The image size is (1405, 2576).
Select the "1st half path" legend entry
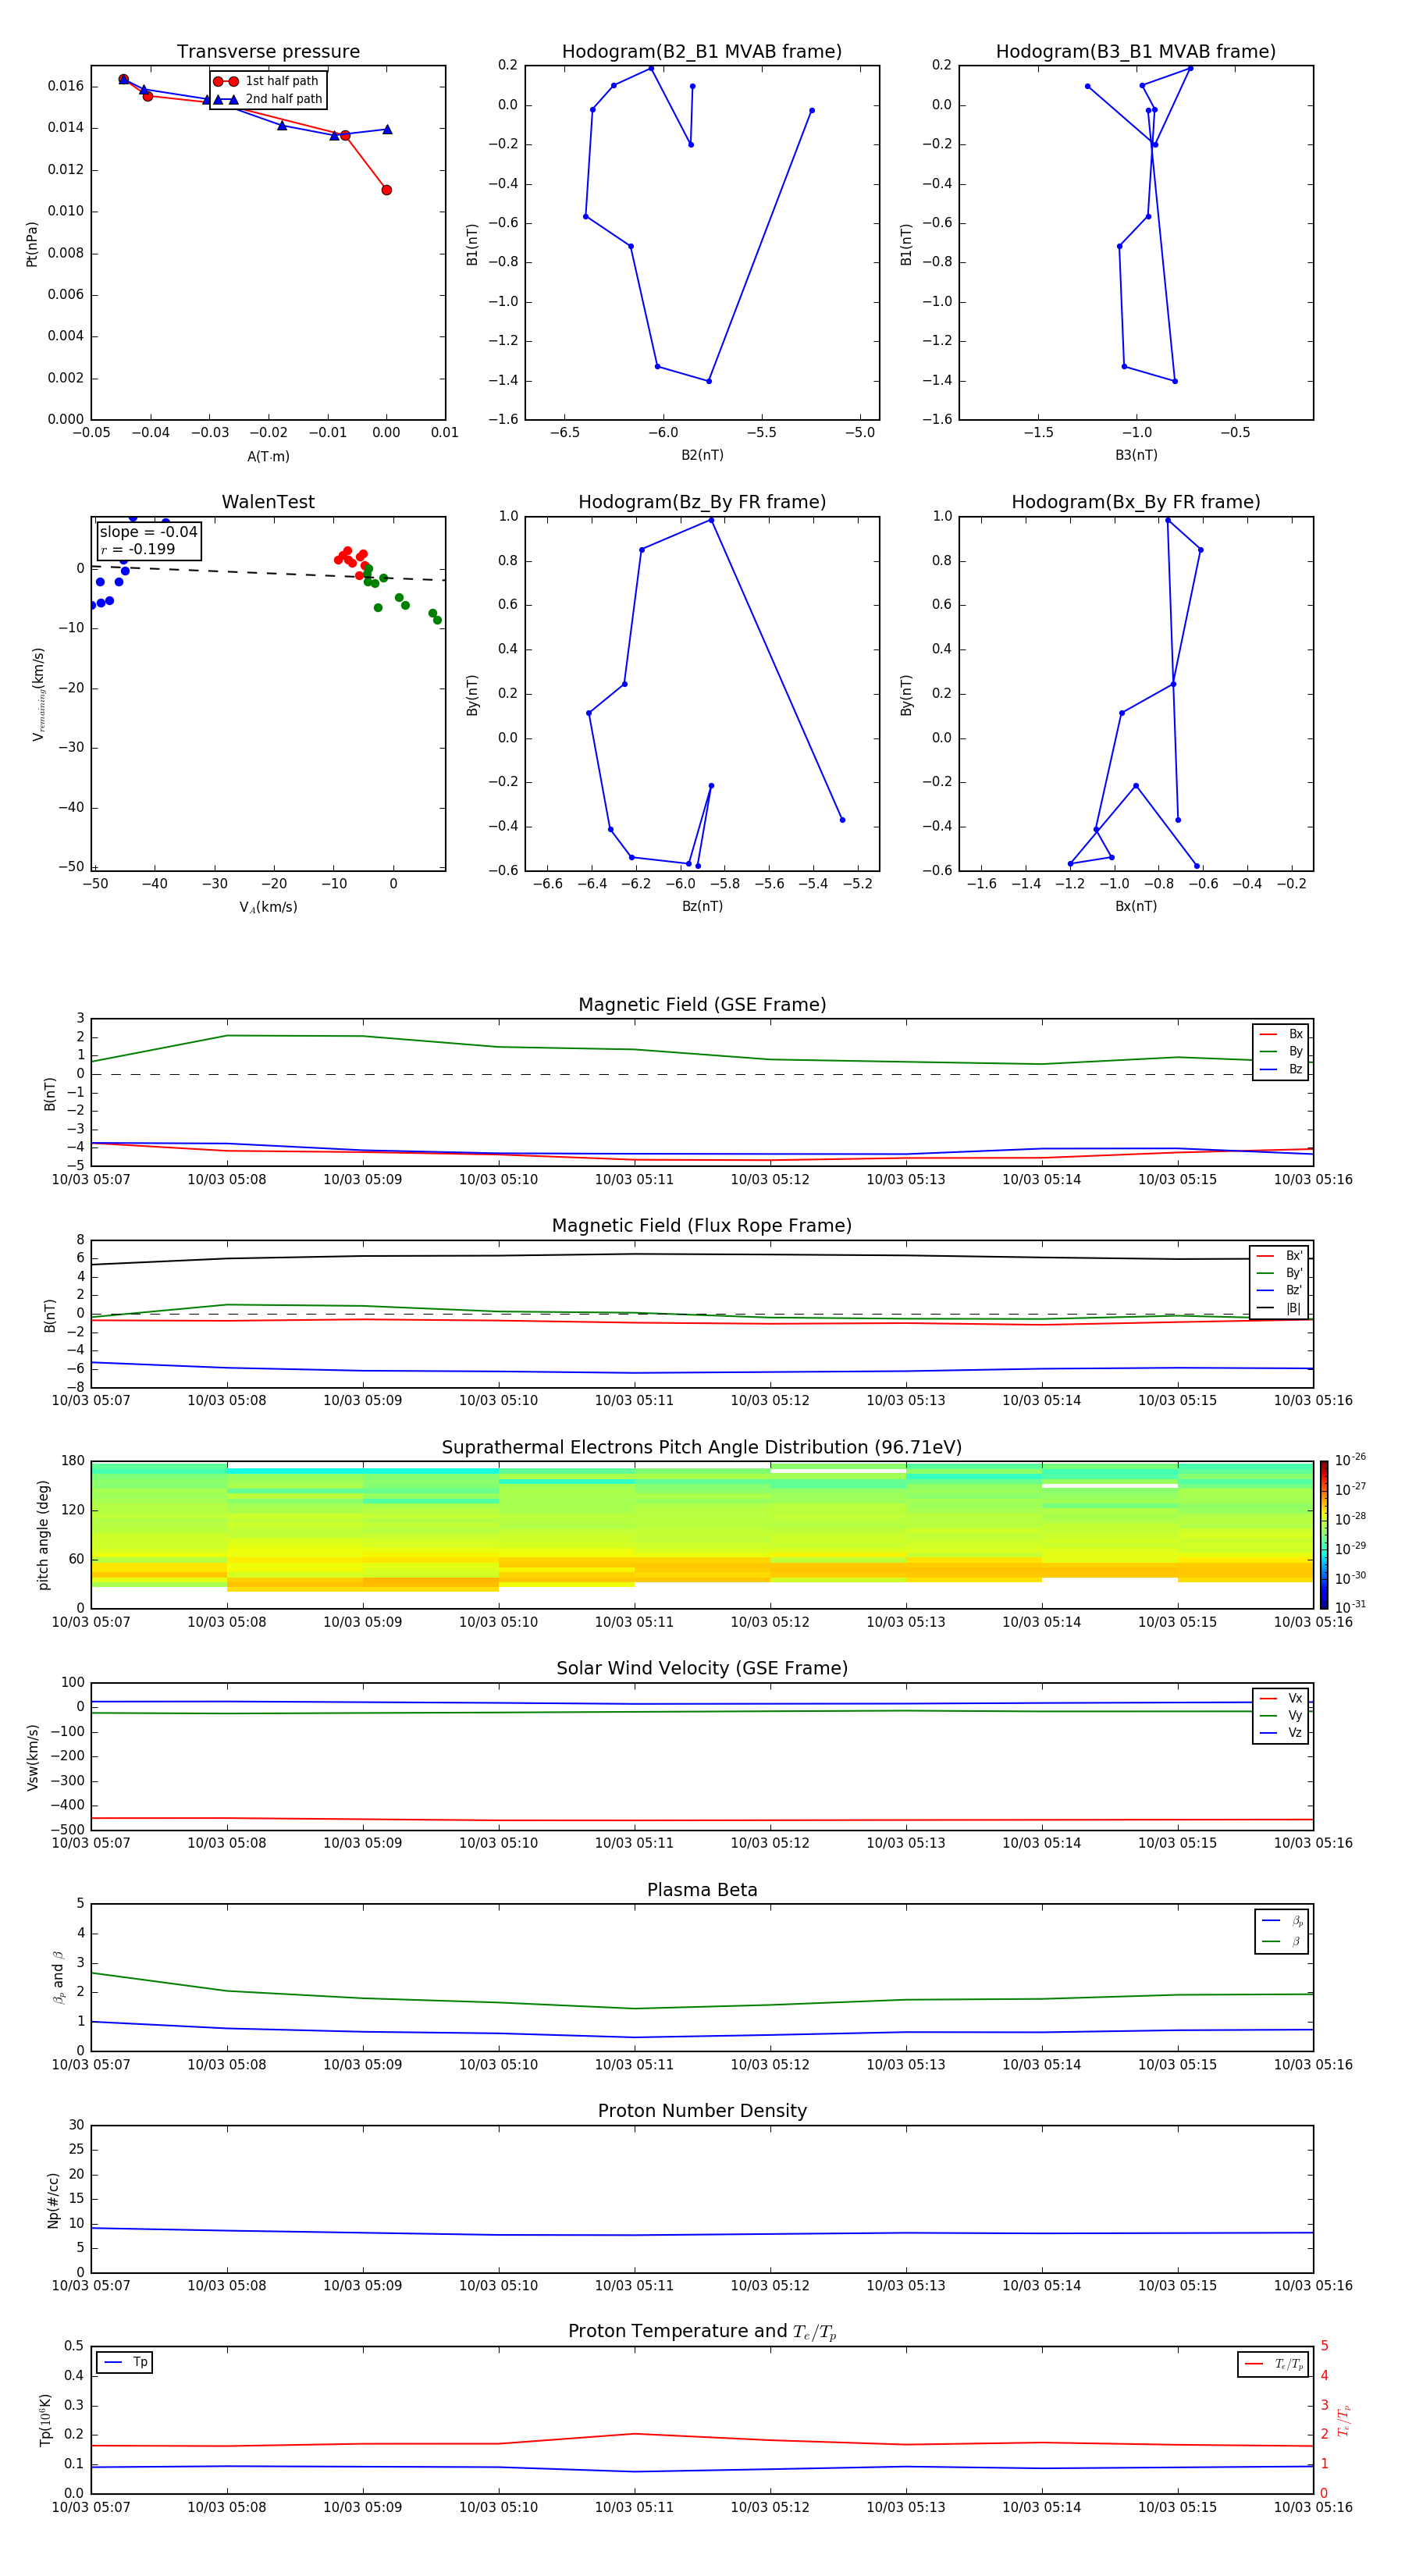pyautogui.click(x=266, y=81)
